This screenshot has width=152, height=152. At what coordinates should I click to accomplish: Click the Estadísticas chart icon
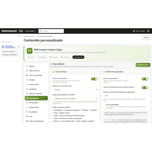(x=27, y=89)
